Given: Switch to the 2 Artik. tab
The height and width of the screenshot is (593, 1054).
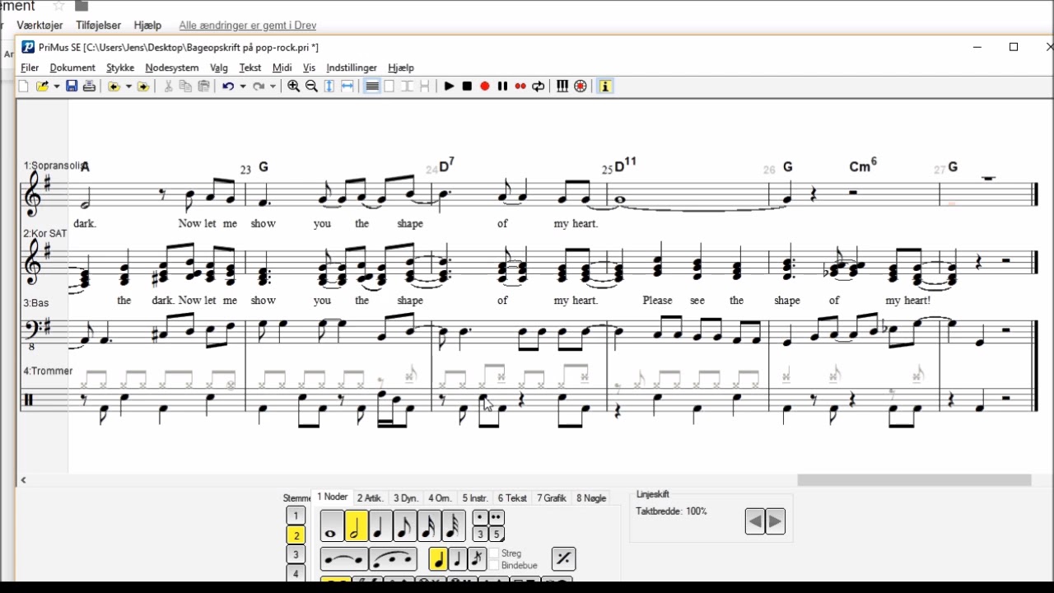Looking at the screenshot, I should [x=371, y=498].
